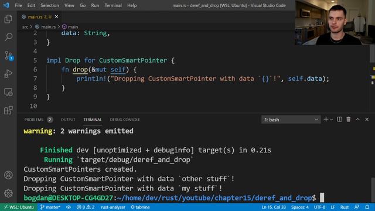
Task: Change language mode Rust
Action: point(345,207)
